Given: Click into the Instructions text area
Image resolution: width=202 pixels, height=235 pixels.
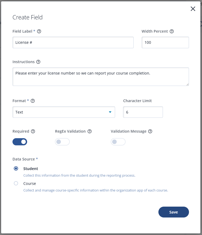Looking at the screenshot, I should 101,77.
